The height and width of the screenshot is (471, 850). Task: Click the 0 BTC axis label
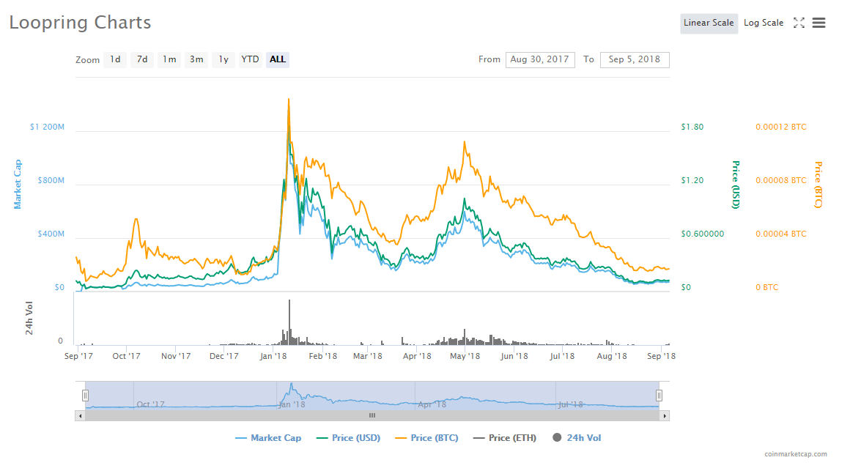point(767,287)
